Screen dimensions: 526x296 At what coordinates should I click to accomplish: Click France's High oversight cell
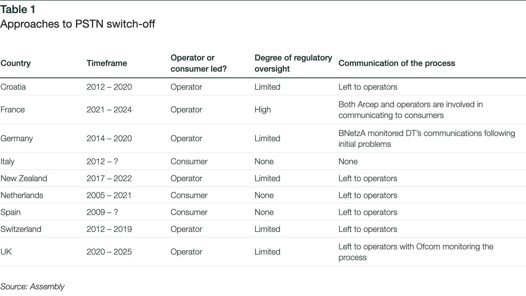tap(263, 110)
